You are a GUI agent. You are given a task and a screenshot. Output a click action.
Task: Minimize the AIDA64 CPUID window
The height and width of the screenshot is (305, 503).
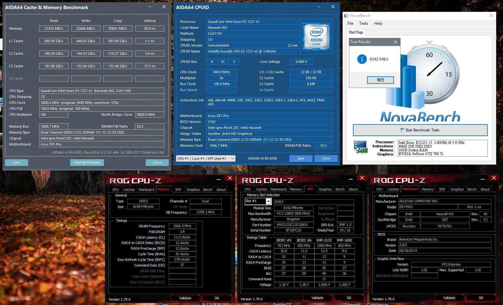click(319, 7)
